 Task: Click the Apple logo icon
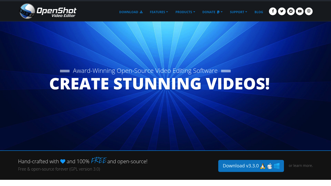tap(270, 166)
